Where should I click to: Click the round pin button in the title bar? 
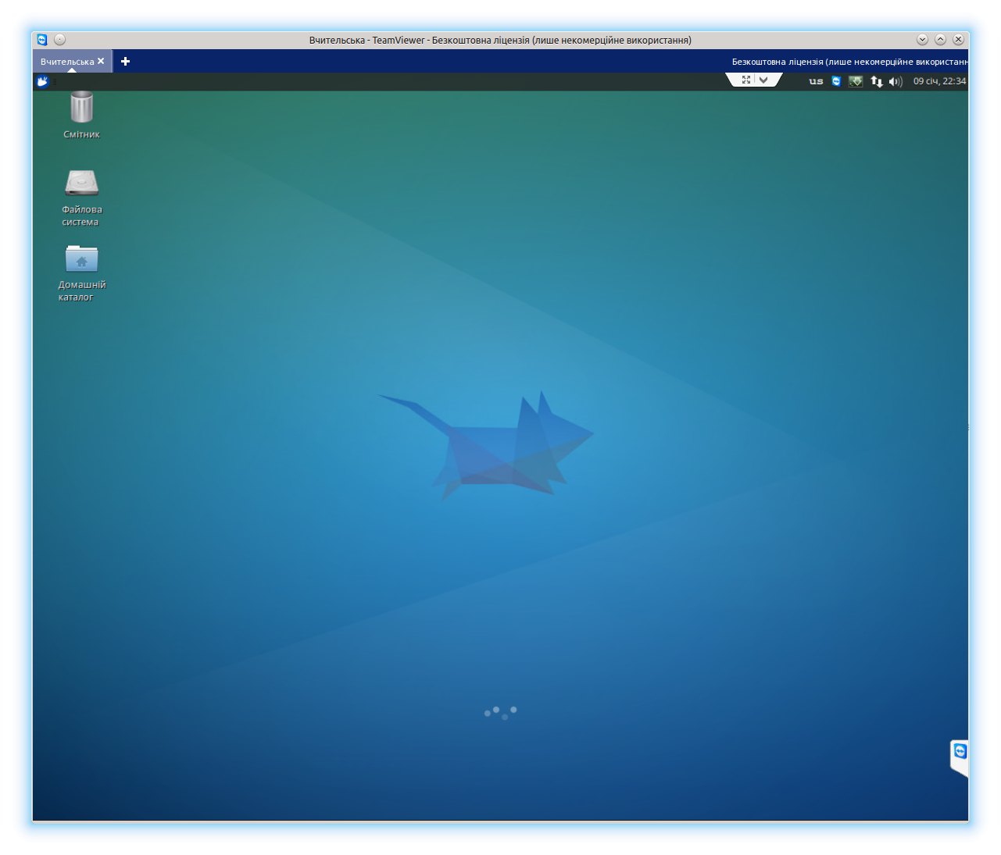60,40
